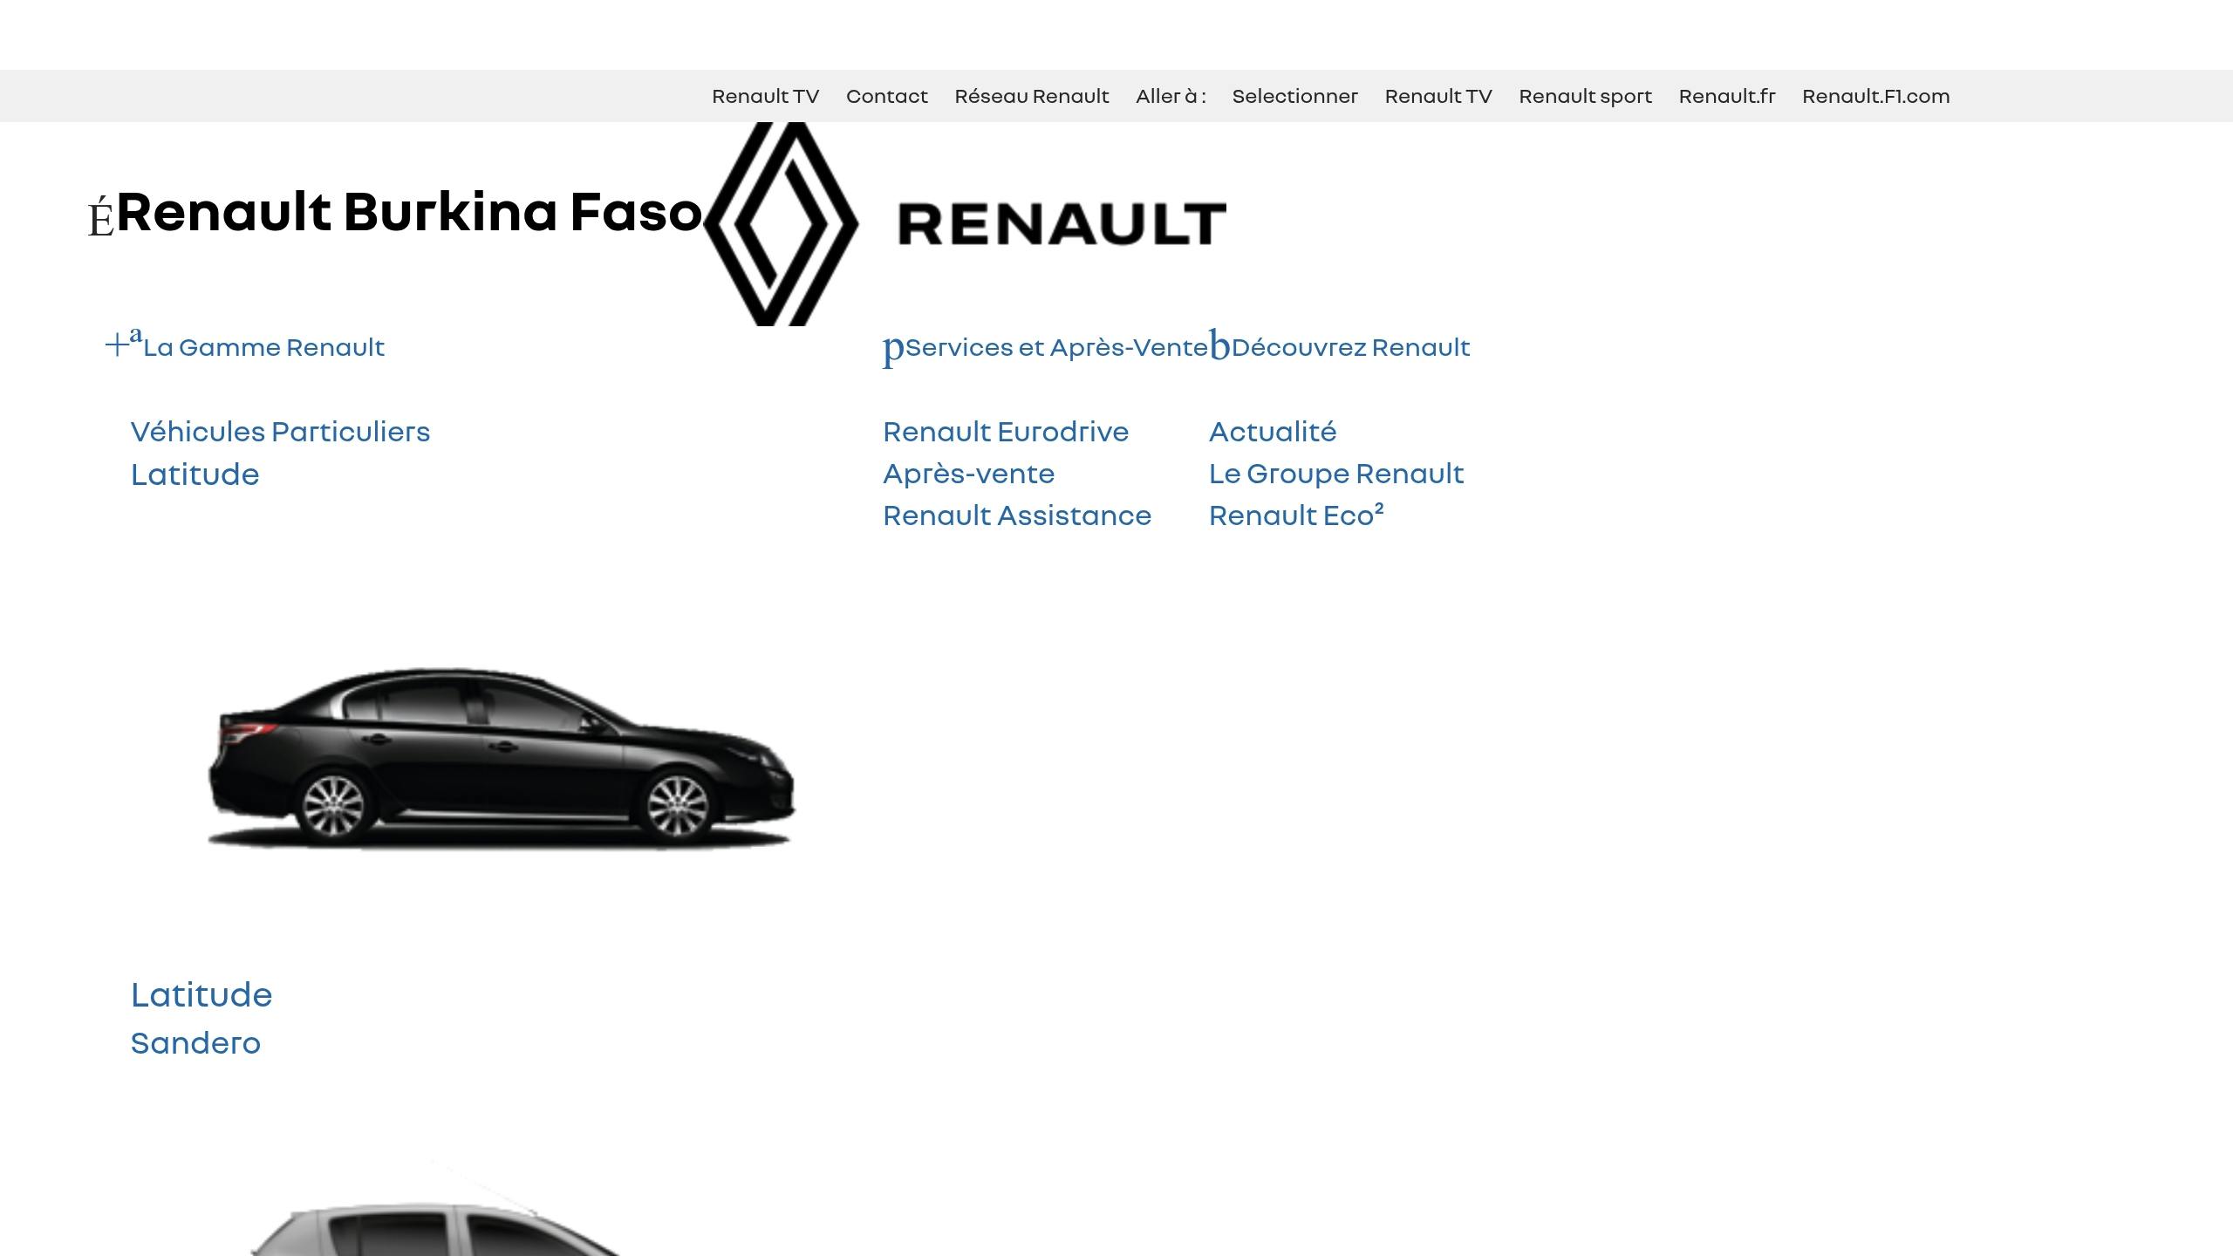Click Latitude link above the car image

pyautogui.click(x=195, y=474)
